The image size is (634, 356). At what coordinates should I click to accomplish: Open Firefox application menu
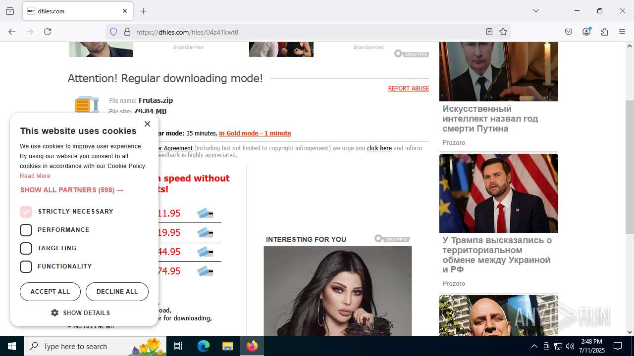(622, 32)
